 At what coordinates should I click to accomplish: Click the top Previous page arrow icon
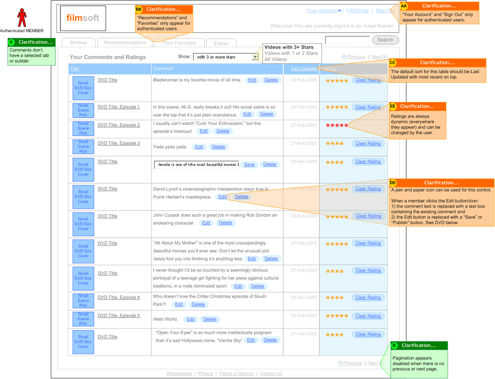pos(344,57)
